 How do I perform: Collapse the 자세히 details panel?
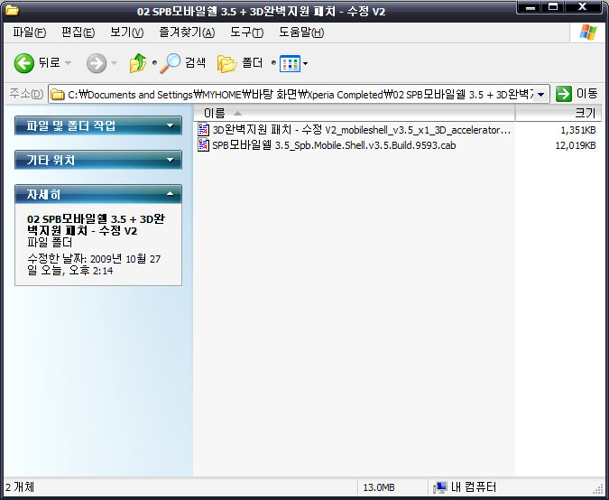(170, 194)
